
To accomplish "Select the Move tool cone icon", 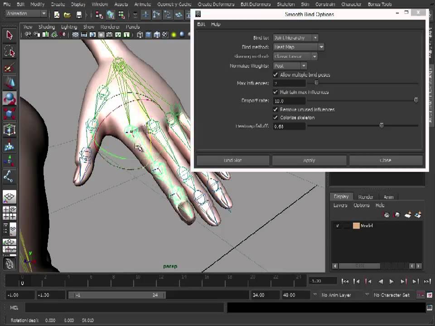I will [x=10, y=82].
